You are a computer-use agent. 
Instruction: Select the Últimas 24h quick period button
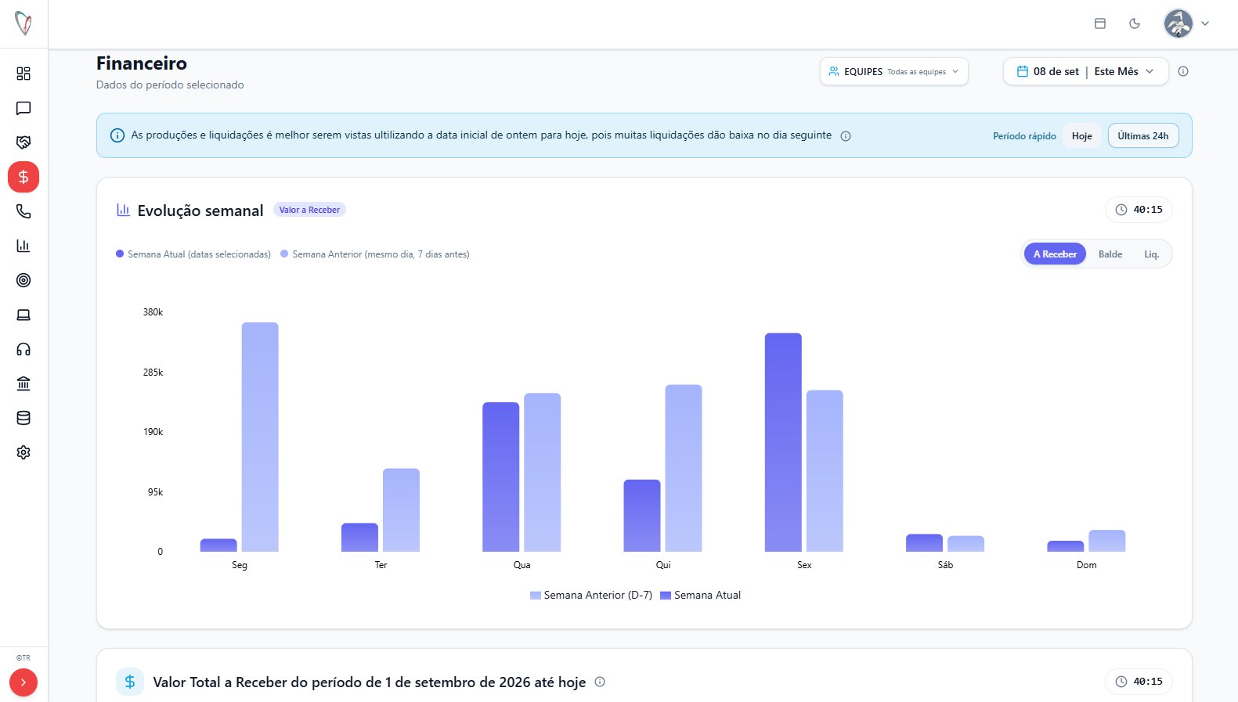coord(1143,136)
